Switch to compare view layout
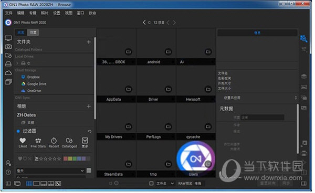Image resolution: width=315 pixels, height=193 pixels. click(50, 184)
